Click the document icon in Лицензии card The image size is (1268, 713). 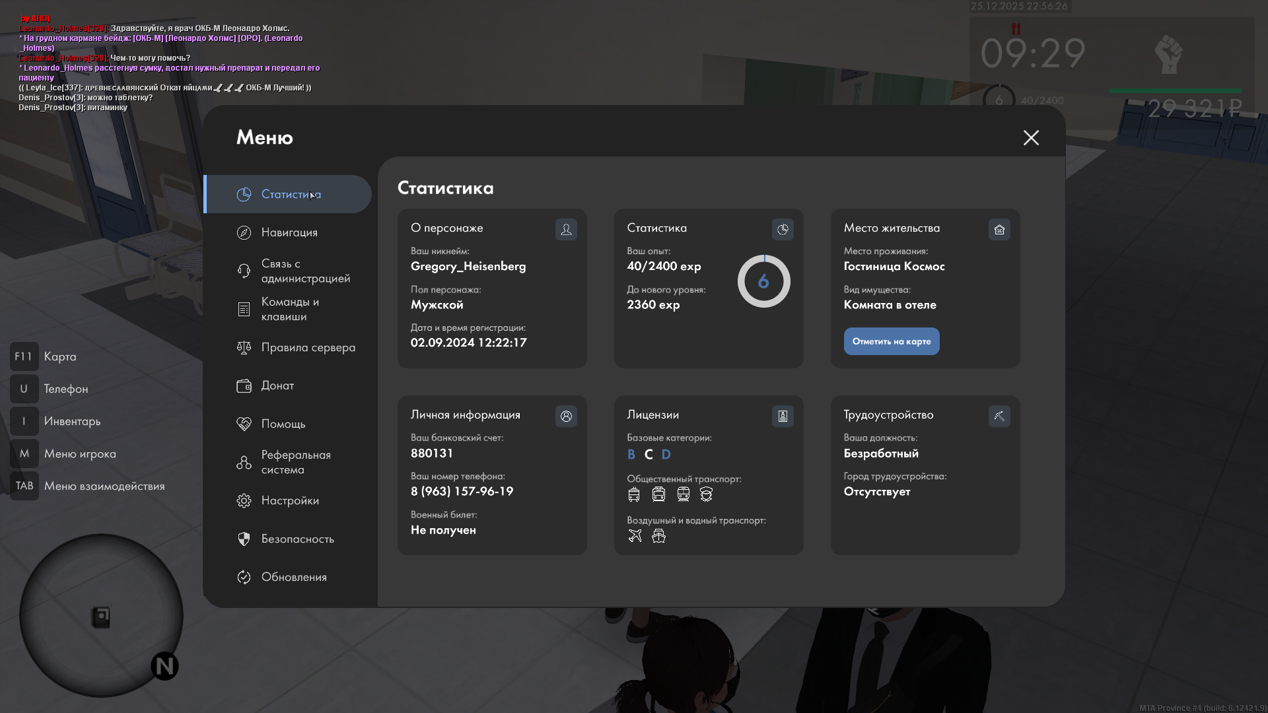click(783, 416)
